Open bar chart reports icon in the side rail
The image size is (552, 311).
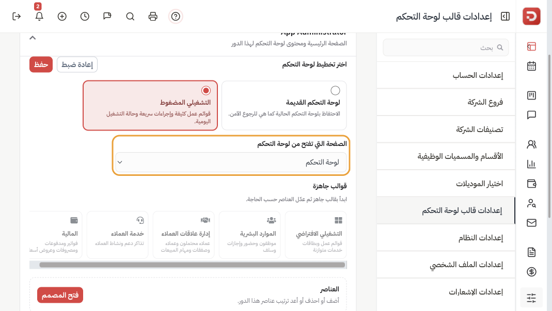pos(531,164)
